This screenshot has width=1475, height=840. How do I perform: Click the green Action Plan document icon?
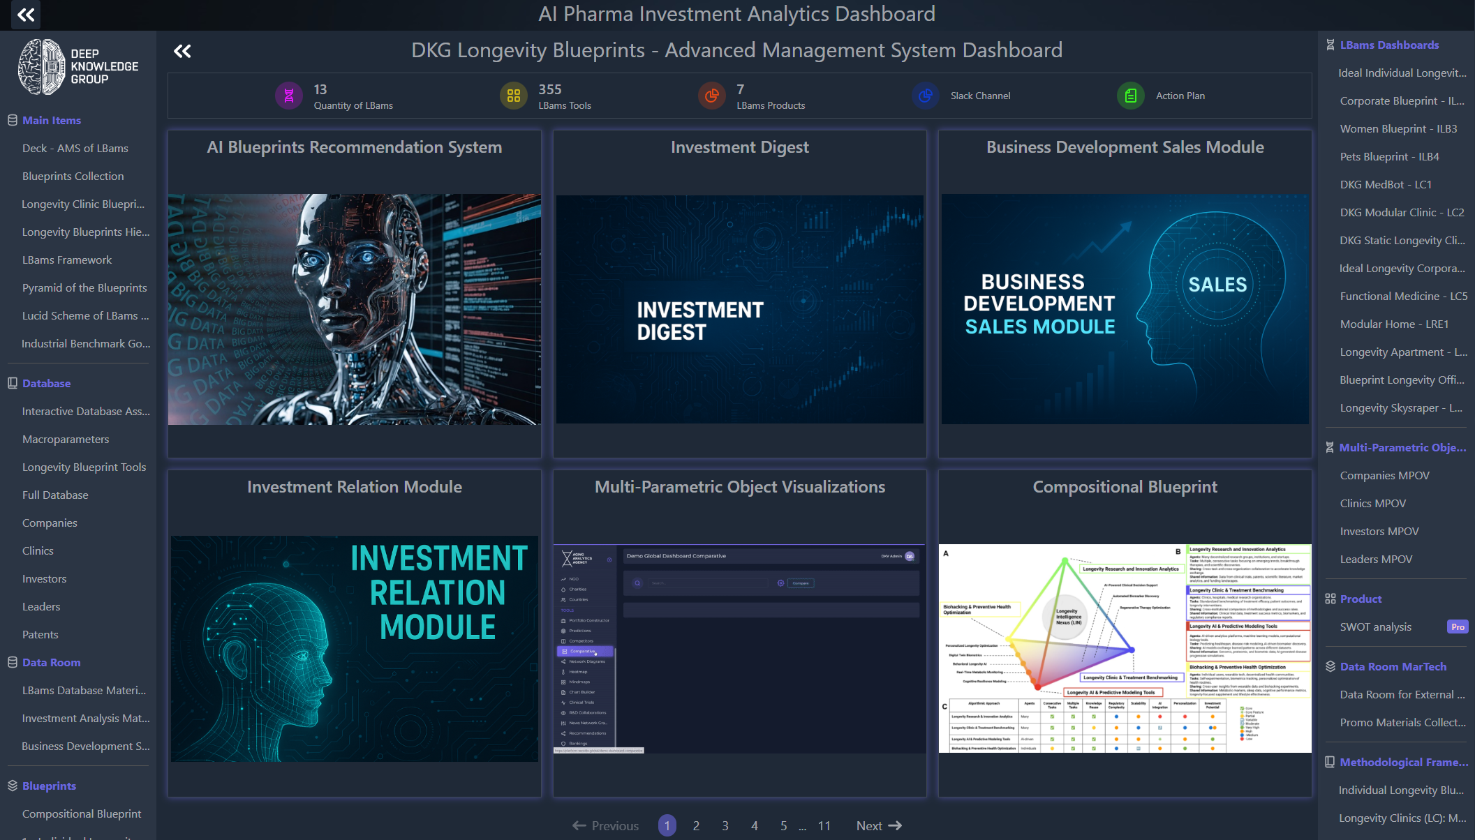pyautogui.click(x=1130, y=96)
